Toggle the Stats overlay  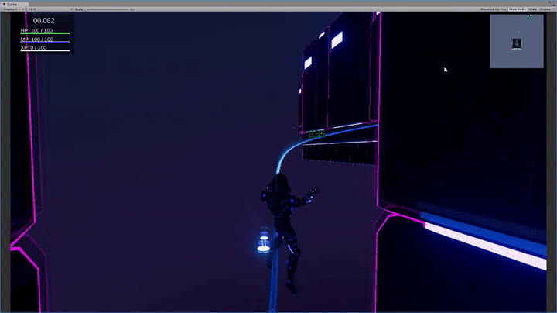point(534,9)
